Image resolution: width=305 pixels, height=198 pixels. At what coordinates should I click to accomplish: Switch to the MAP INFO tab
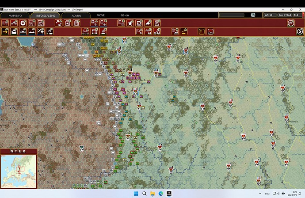(15, 15)
